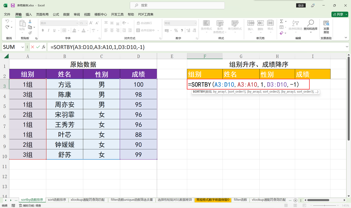351x208 pixels.
Task: Click the AutoSum sigma icon
Action: pos(281,21)
